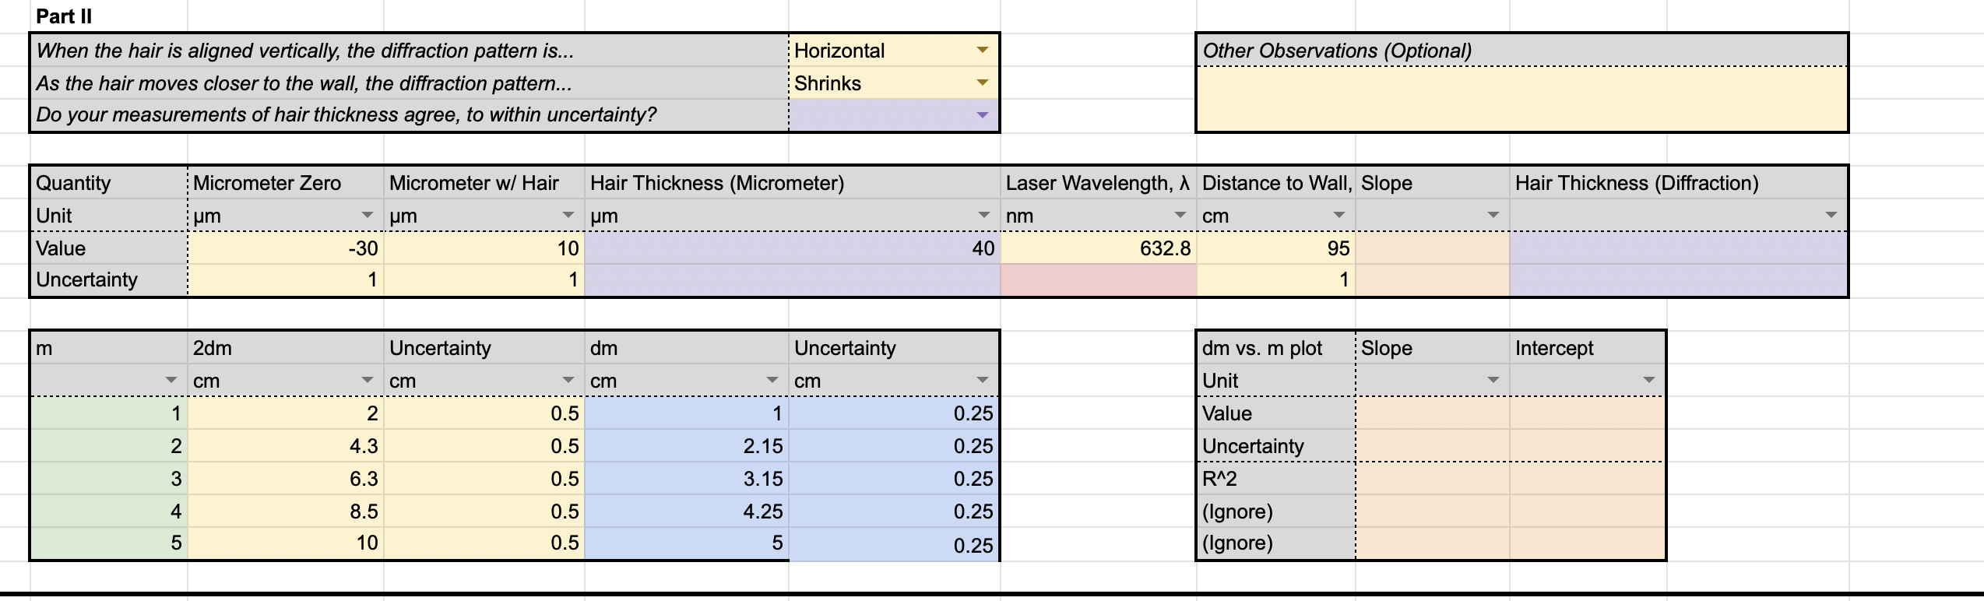Open Laser Wavelength nm unit dropdown arrow
Screen dimensions: 1984x601
(x=1180, y=215)
